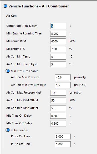Select the Min Engine Running Time field
Screen dimensions: 97x154
coord(58,34)
